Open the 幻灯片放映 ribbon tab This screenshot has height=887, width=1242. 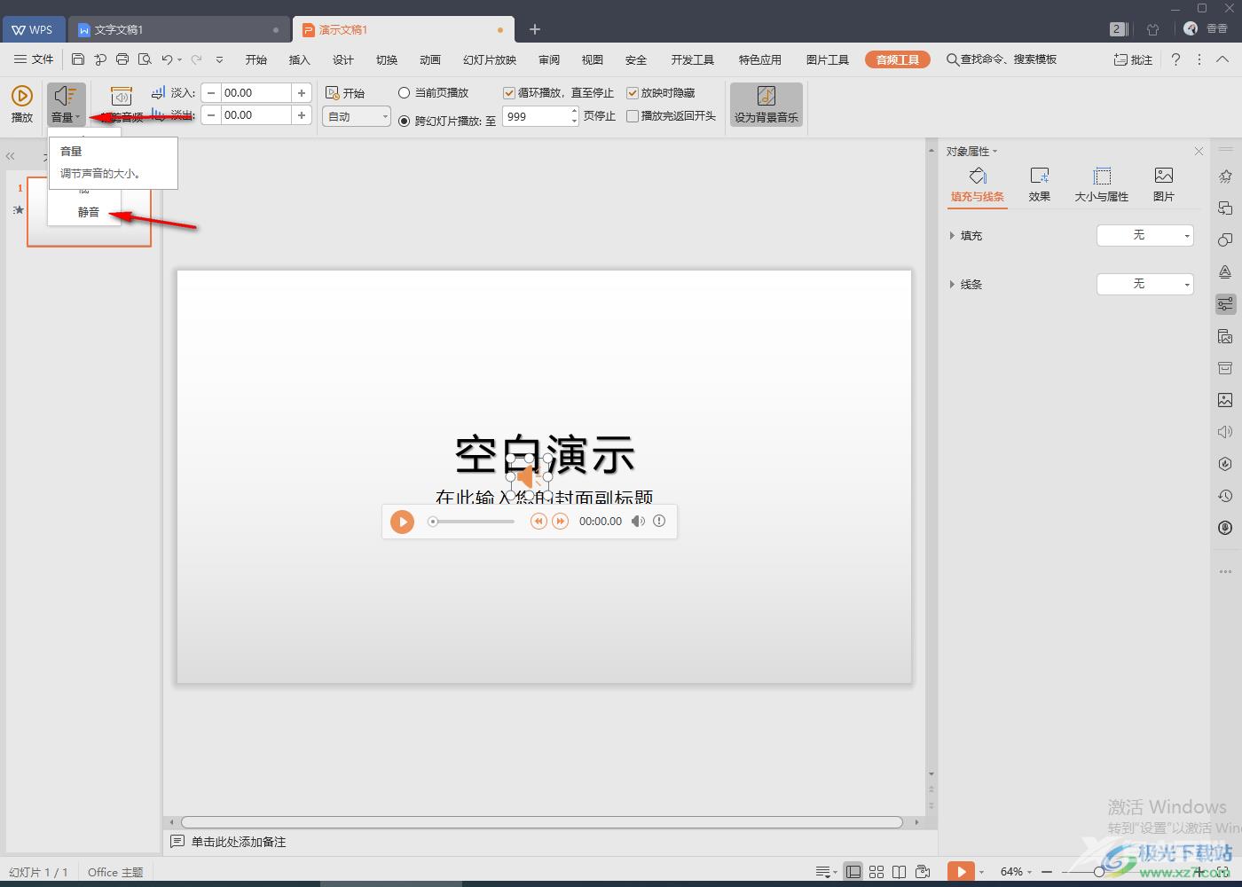tap(490, 59)
